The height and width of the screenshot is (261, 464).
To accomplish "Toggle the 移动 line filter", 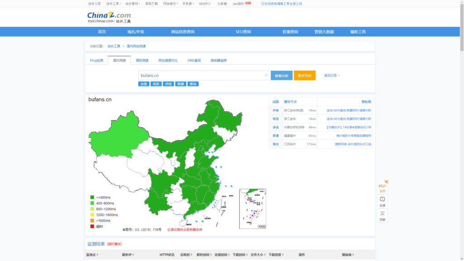I will (193, 84).
